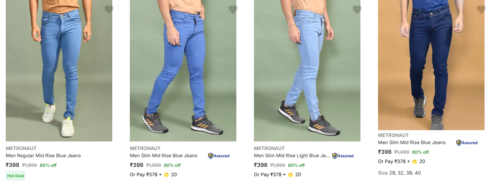Screen dimensions: 491x183
Task: Wishlist the Men Regular Mid Rise jeans heart
Action: point(109,10)
